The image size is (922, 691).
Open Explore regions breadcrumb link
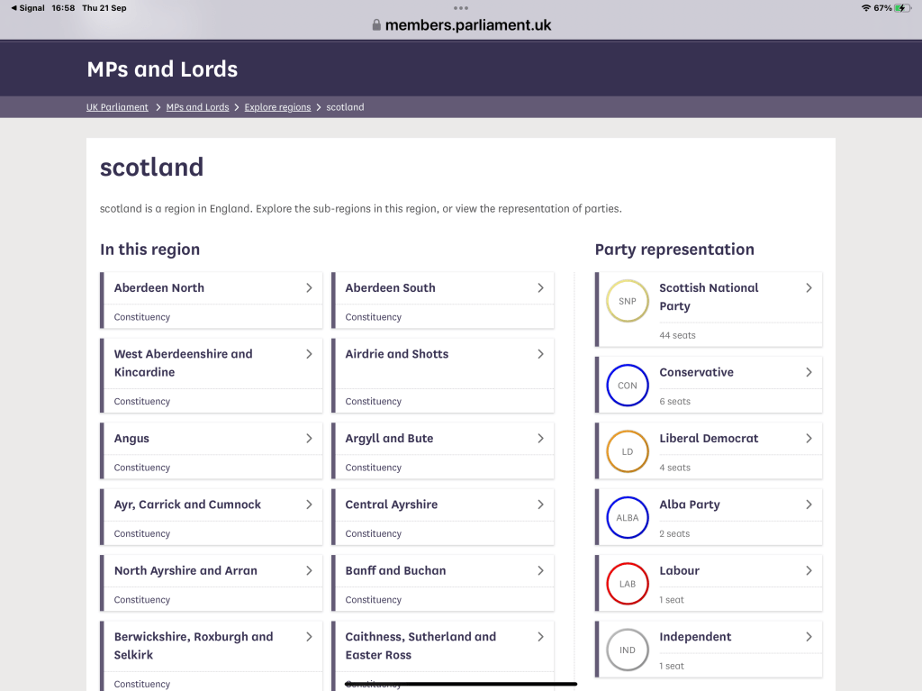click(277, 107)
